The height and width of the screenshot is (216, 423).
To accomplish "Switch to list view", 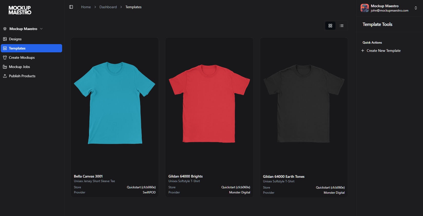I will [x=342, y=26].
